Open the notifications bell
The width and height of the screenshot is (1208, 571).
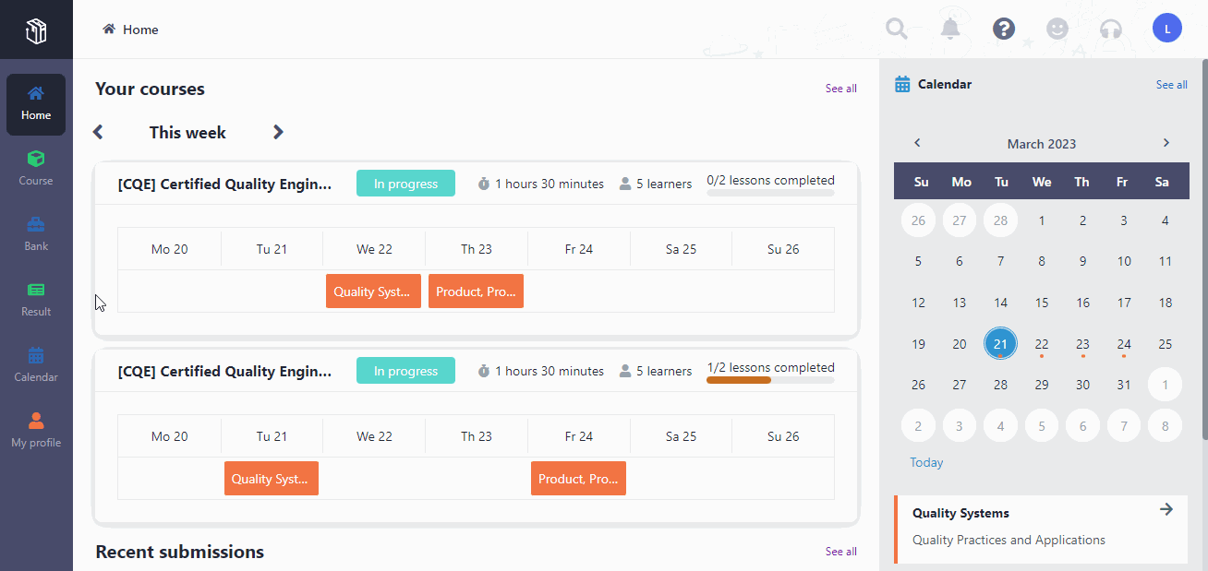(950, 29)
